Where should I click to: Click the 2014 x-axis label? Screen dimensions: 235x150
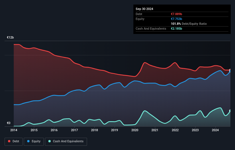14,130
